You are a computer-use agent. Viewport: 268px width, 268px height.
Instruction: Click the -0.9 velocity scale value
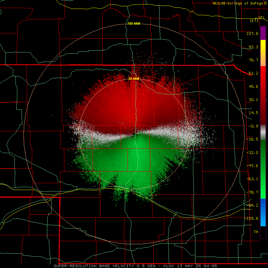coord(253,126)
